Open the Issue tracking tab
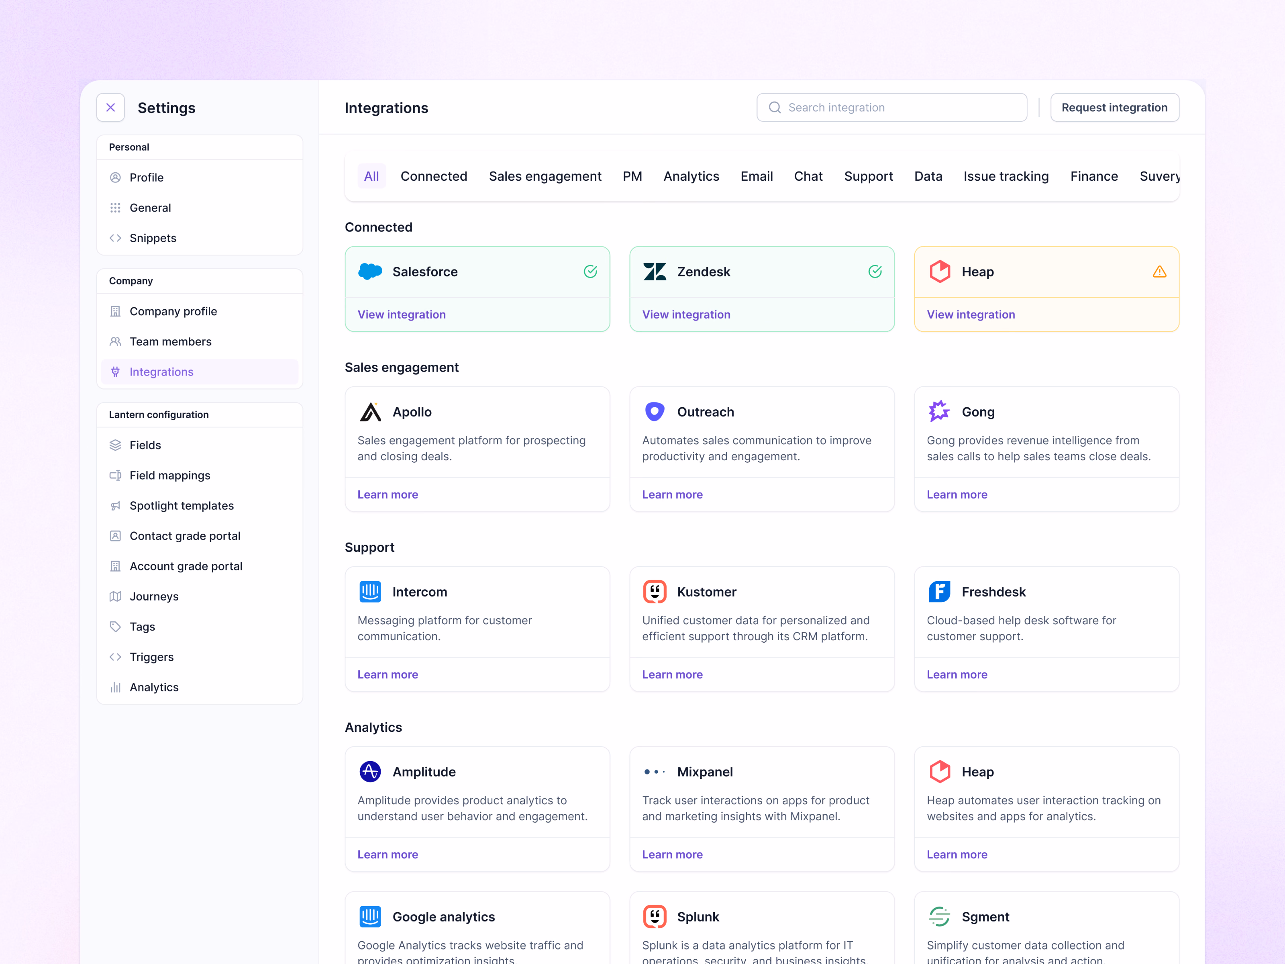Image resolution: width=1285 pixels, height=964 pixels. click(1006, 176)
